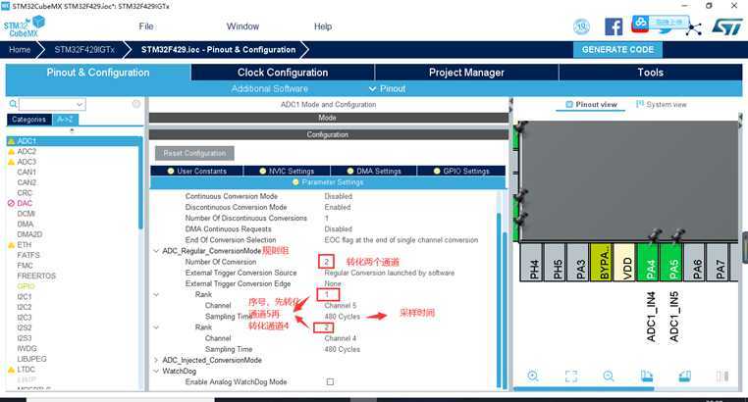Screen dimensions: 748x402
Task: Collapse ADC_Regular_ConversionMode section
Action: (156, 251)
